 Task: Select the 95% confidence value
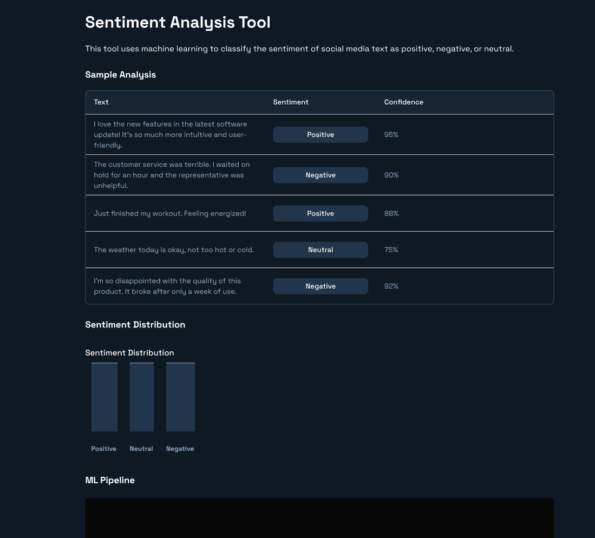(x=391, y=134)
